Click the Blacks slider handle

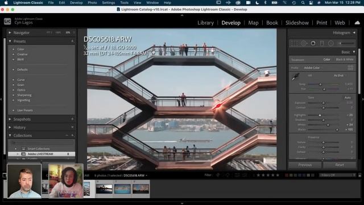(337, 130)
